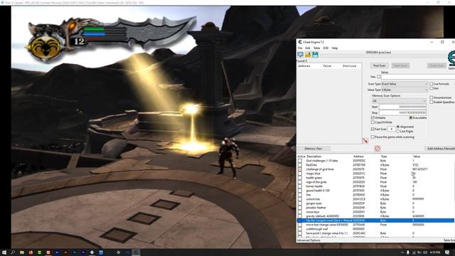Enable the Lua formula checkbox
455x256 pixels.
432,84
